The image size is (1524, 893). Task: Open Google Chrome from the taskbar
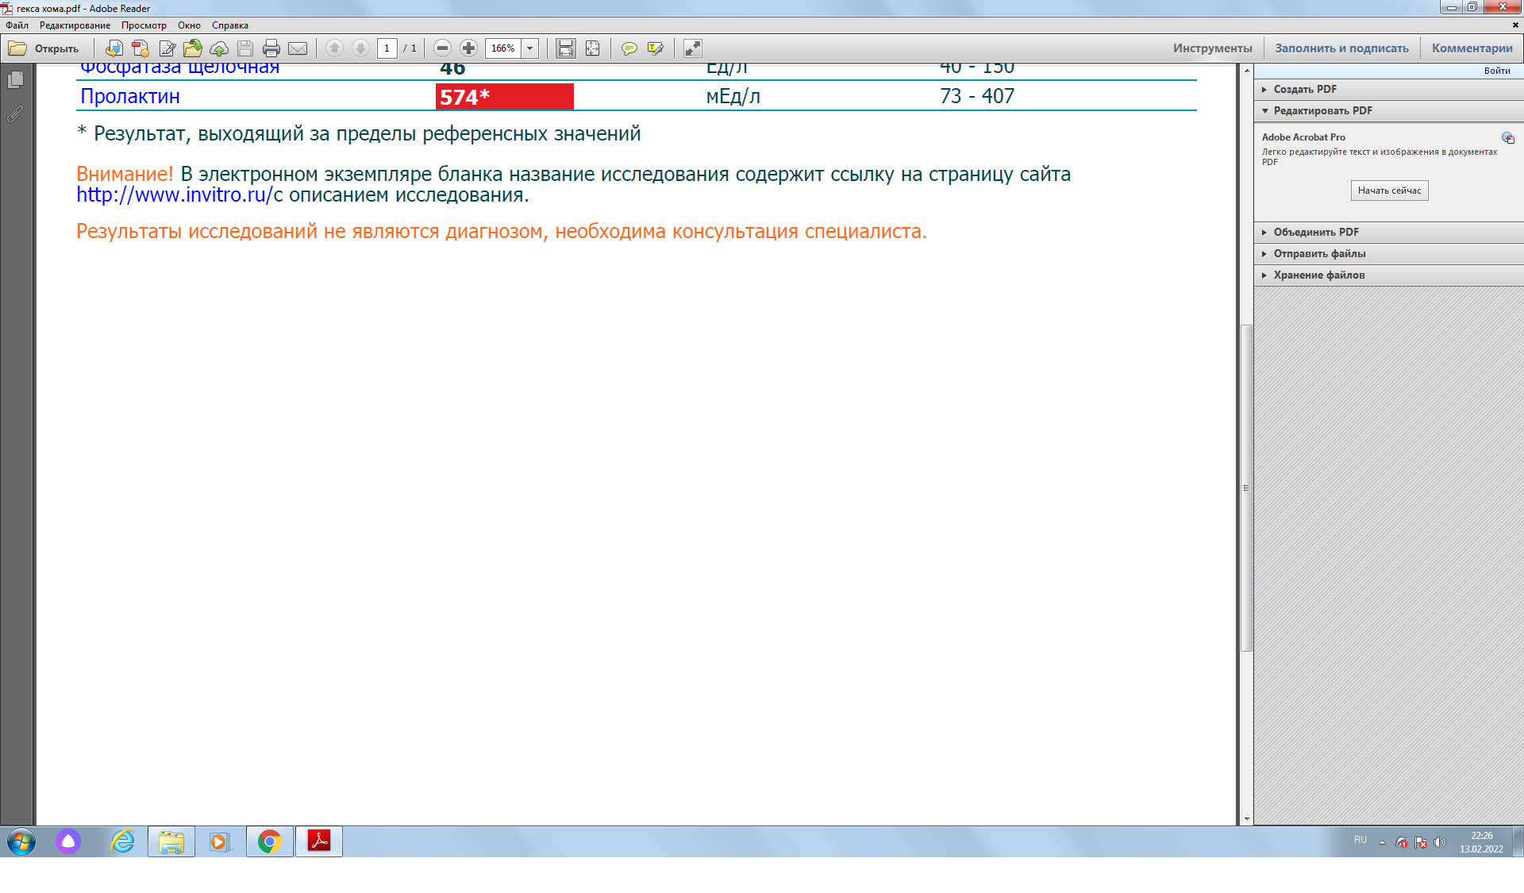tap(270, 841)
